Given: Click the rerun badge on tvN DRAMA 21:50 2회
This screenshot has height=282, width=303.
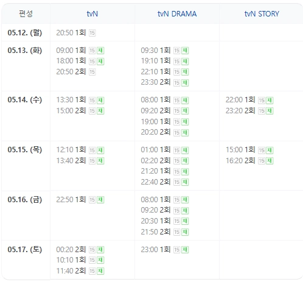Looking at the screenshot, I should [185, 232].
